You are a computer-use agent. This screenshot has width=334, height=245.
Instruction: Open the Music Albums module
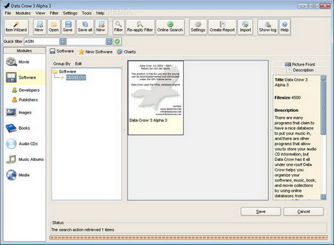(25, 160)
